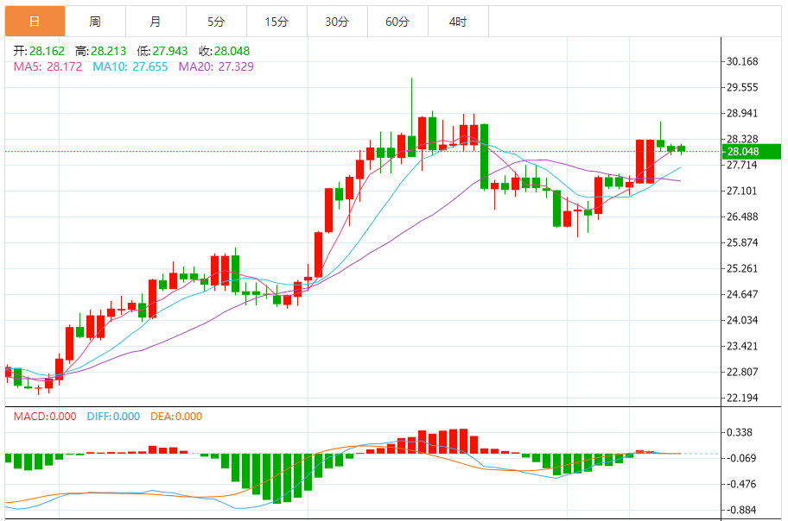The height and width of the screenshot is (521, 788).
Task: Click the green current price tag 28.048
Action: 752,152
